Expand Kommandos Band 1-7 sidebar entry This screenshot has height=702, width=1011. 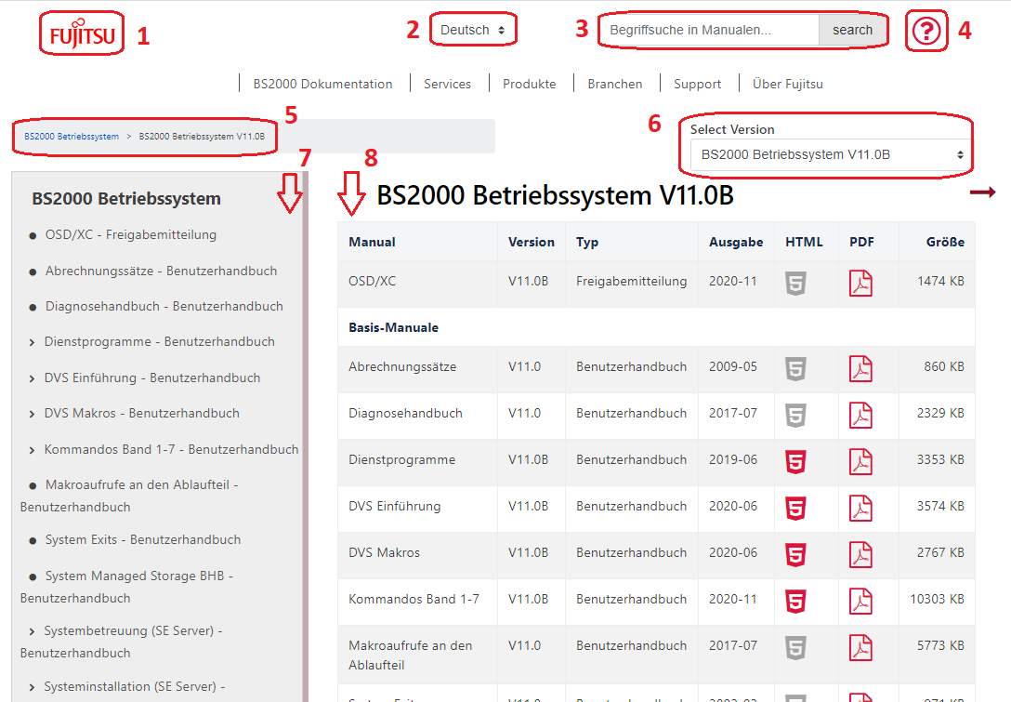33,450
